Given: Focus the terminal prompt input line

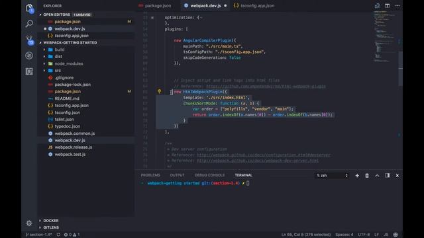Looking at the screenshot, I should point(248,183).
